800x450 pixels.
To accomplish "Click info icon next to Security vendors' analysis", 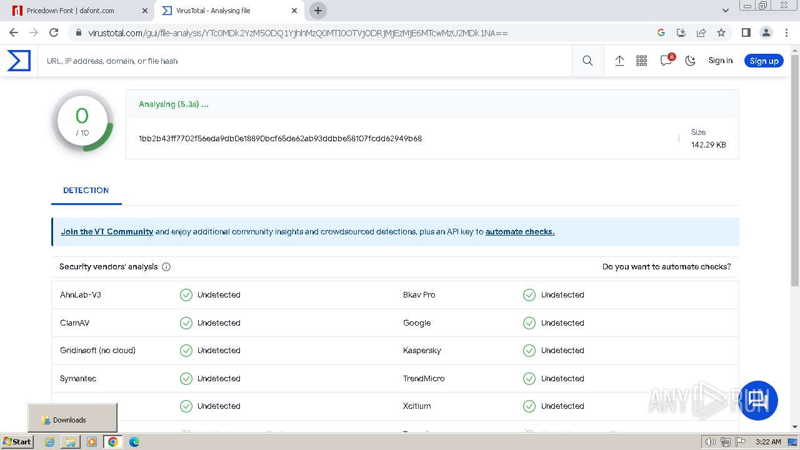I will click(x=166, y=267).
